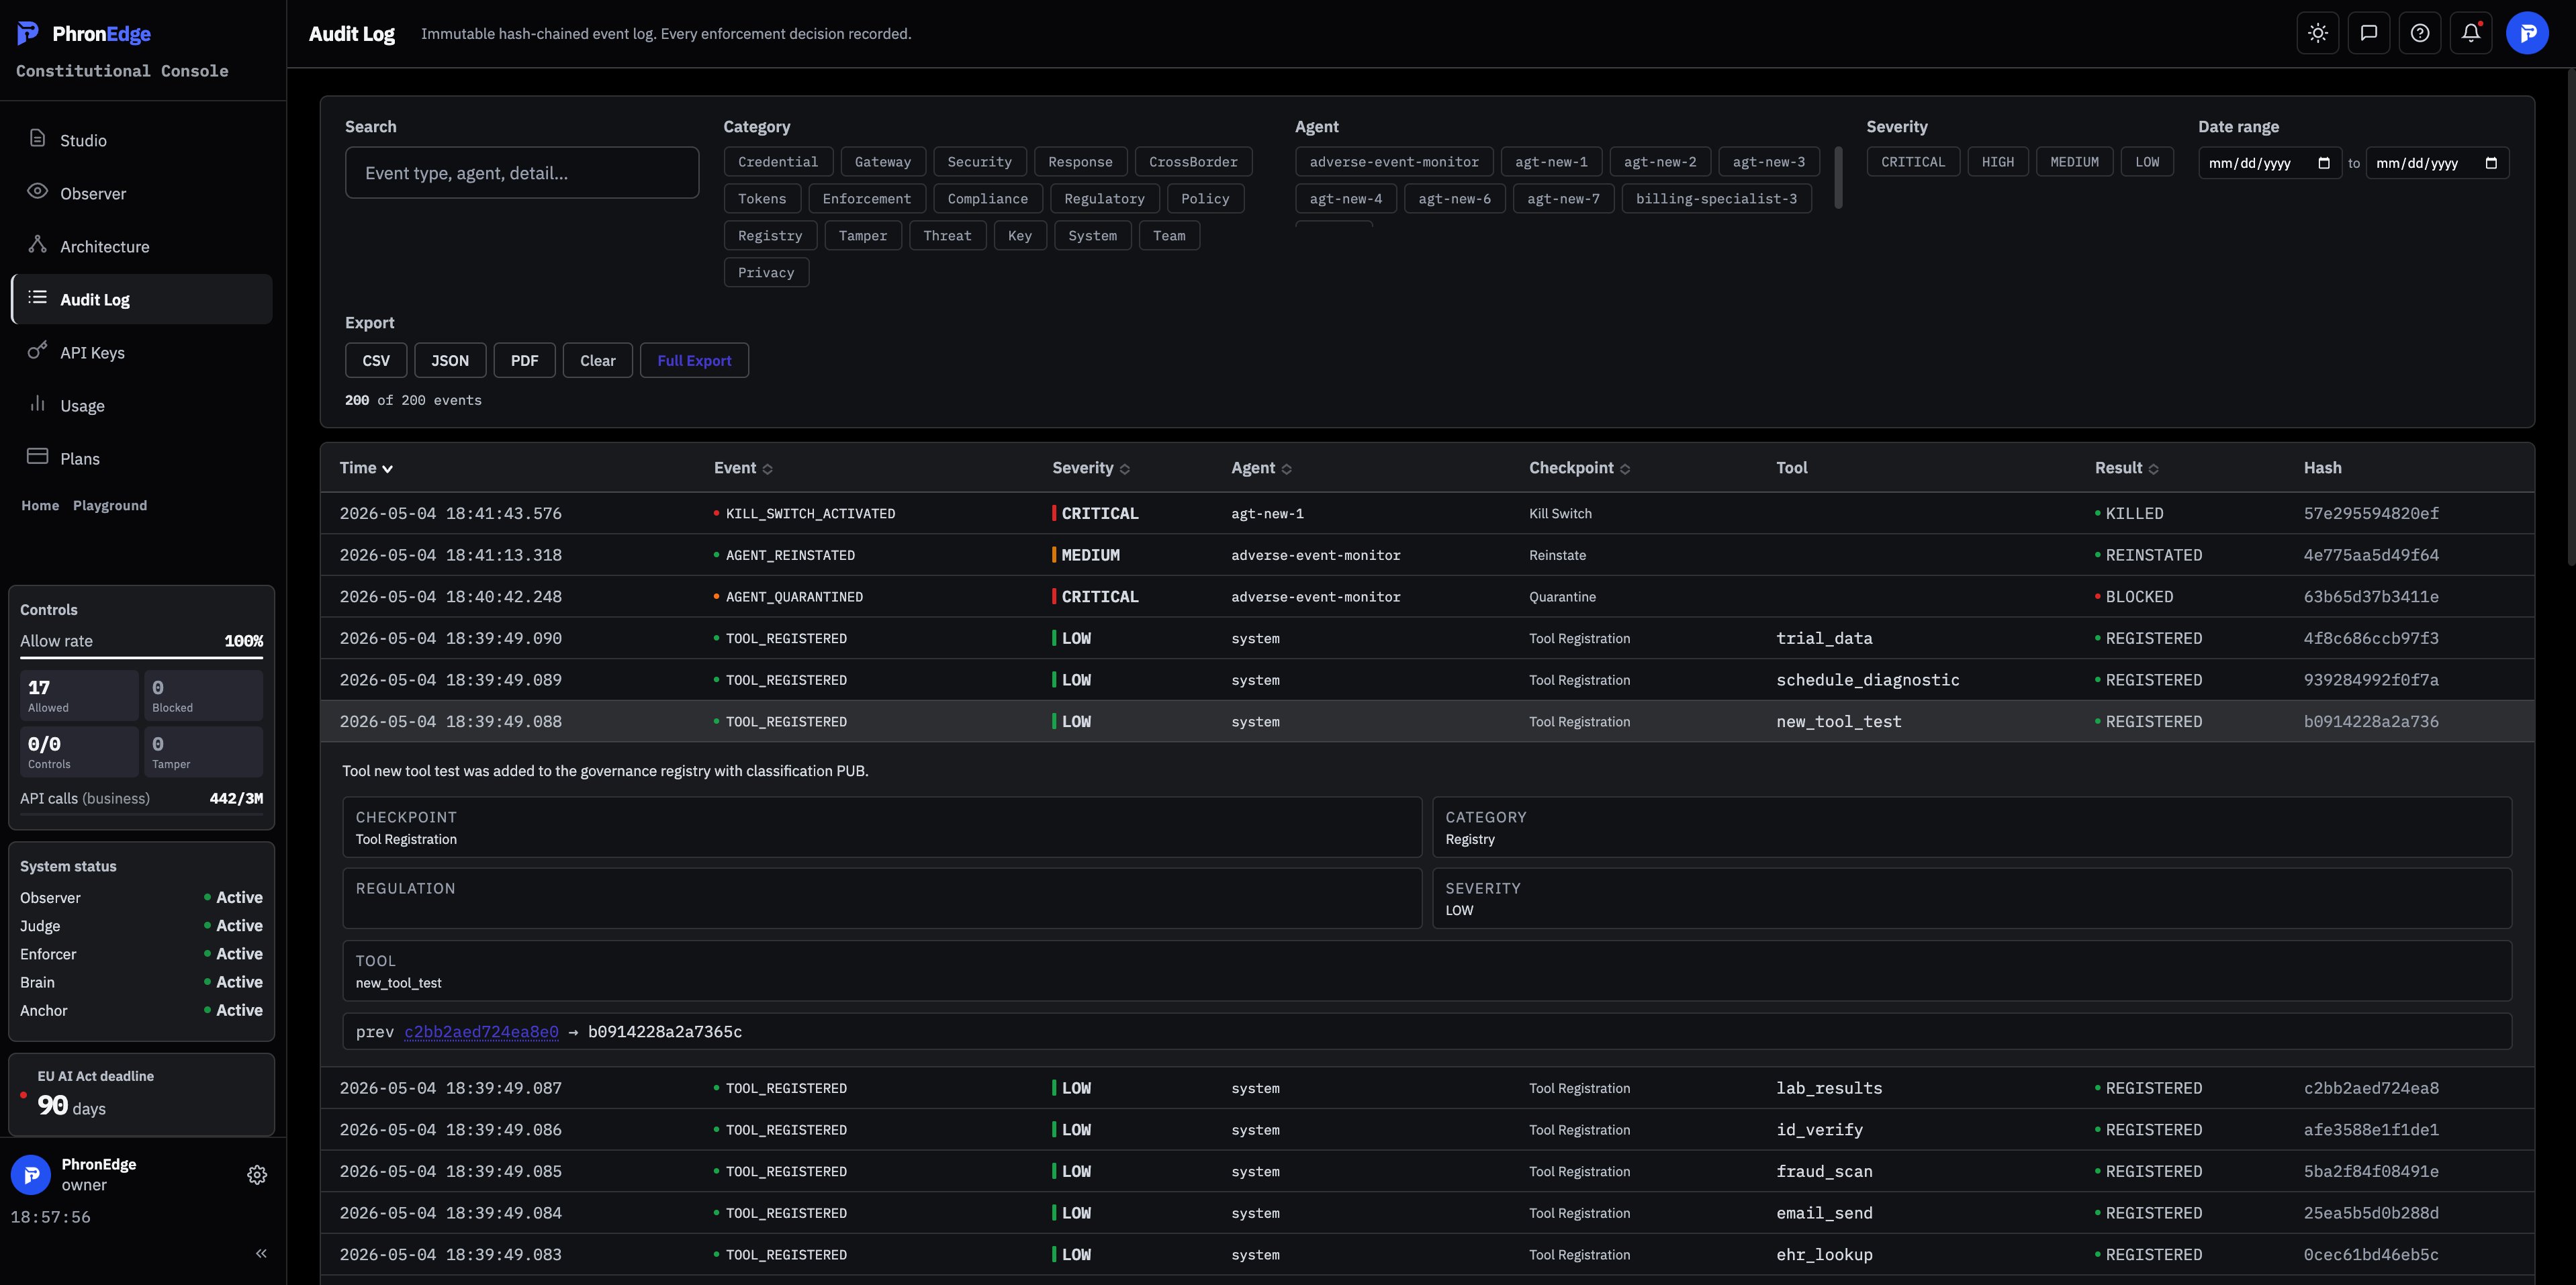
Task: Filter by agt-new-1 agent
Action: pos(1551,162)
